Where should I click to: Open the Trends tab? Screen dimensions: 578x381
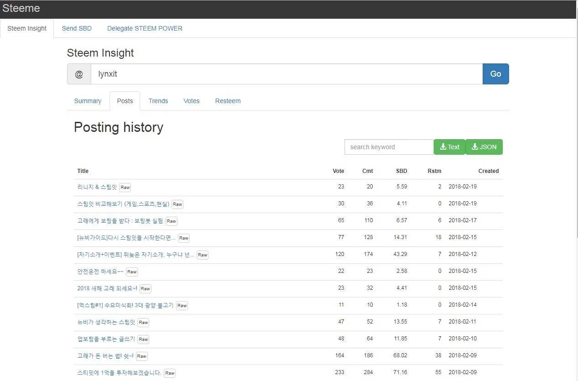pos(158,101)
